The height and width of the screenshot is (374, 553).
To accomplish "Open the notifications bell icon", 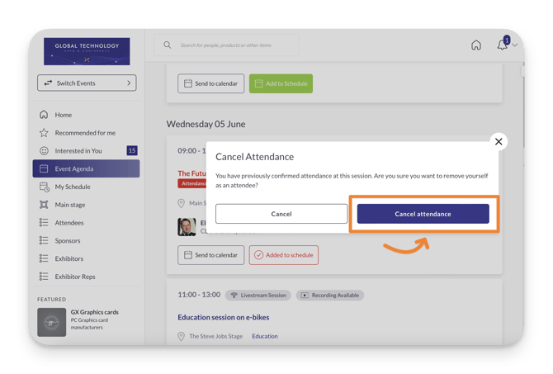I will (x=502, y=45).
